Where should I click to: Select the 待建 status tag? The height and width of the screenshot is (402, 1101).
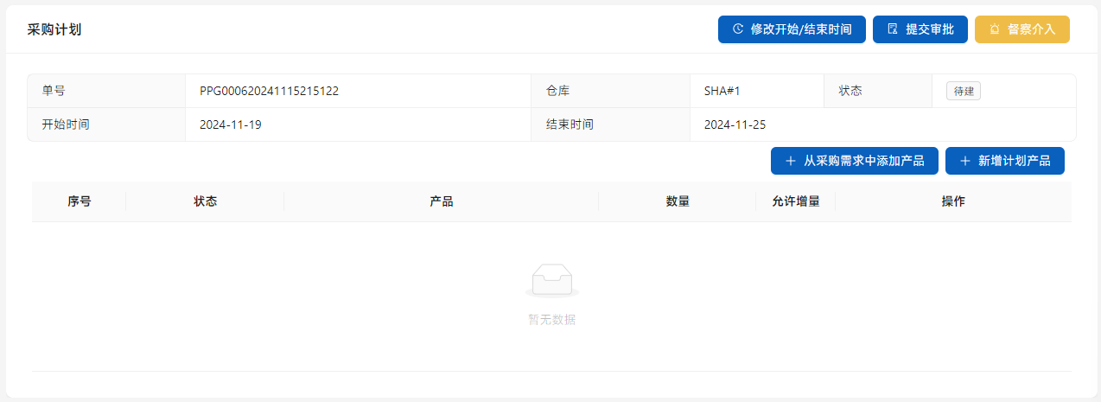(x=963, y=91)
